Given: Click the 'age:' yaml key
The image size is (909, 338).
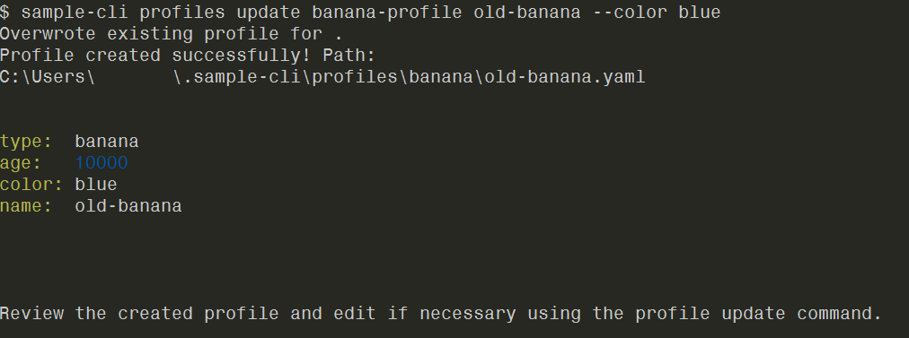Looking at the screenshot, I should click(x=21, y=163).
